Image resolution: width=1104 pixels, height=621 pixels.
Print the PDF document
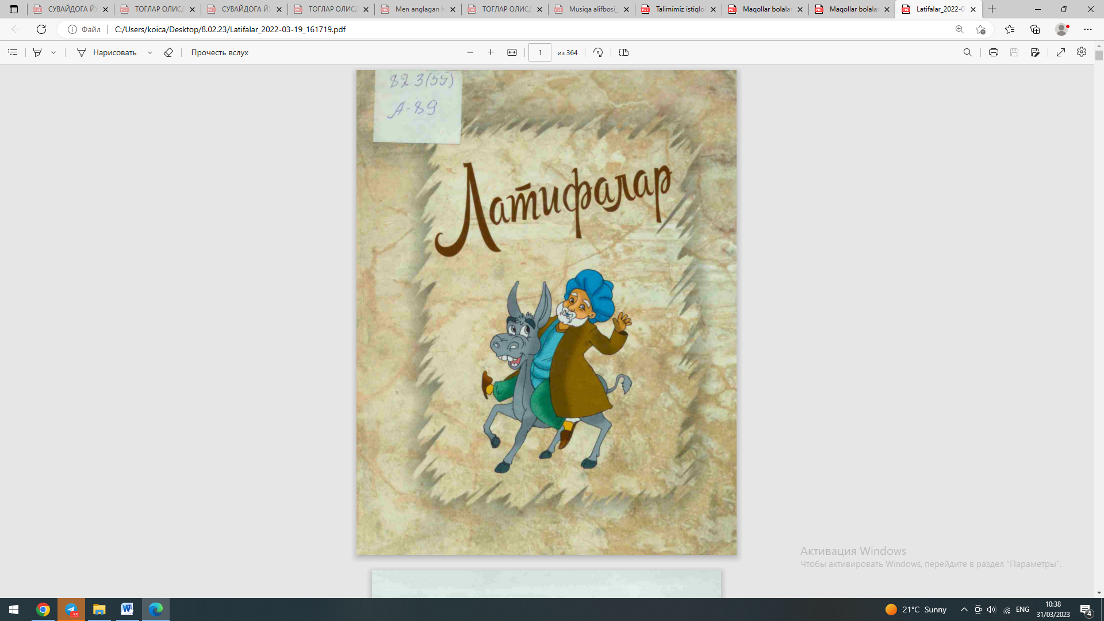coord(993,52)
